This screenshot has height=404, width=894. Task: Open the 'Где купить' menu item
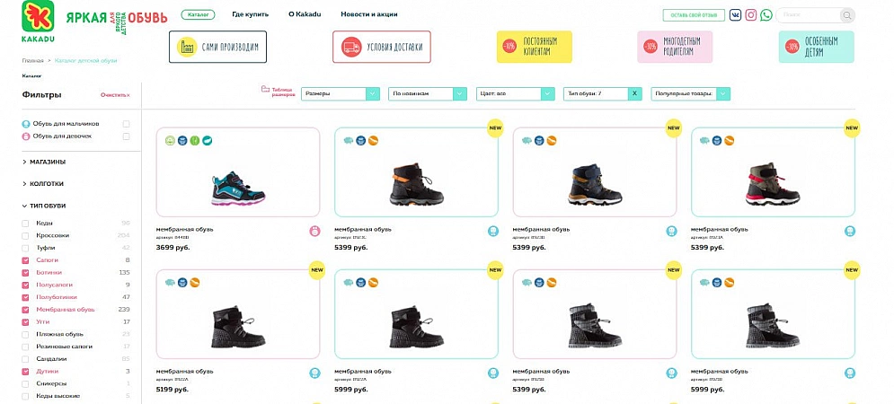pyautogui.click(x=249, y=14)
